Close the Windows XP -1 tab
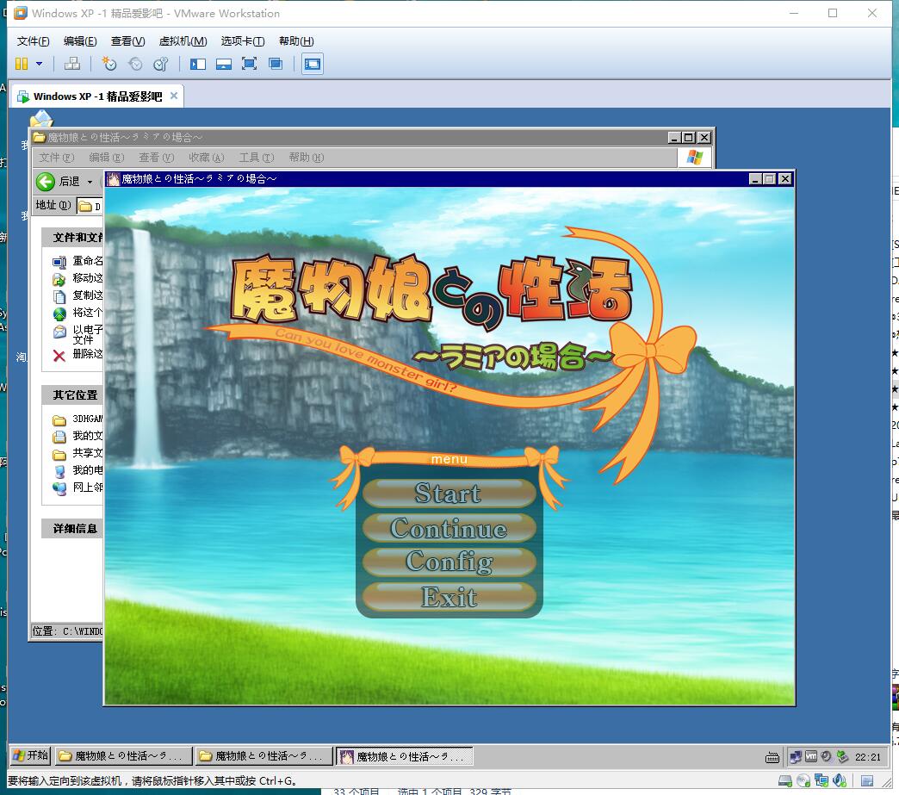Viewport: 899px width, 795px height. click(173, 96)
